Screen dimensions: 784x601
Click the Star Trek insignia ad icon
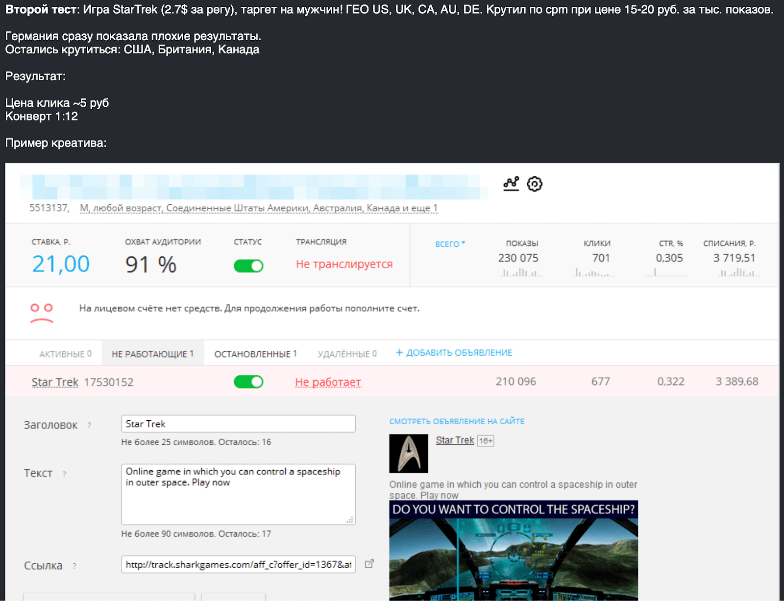coord(409,454)
